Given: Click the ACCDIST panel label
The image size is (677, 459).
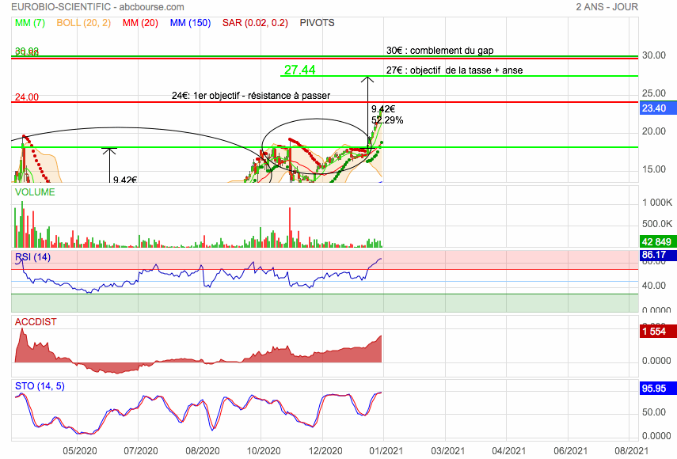Looking at the screenshot, I should [x=36, y=322].
